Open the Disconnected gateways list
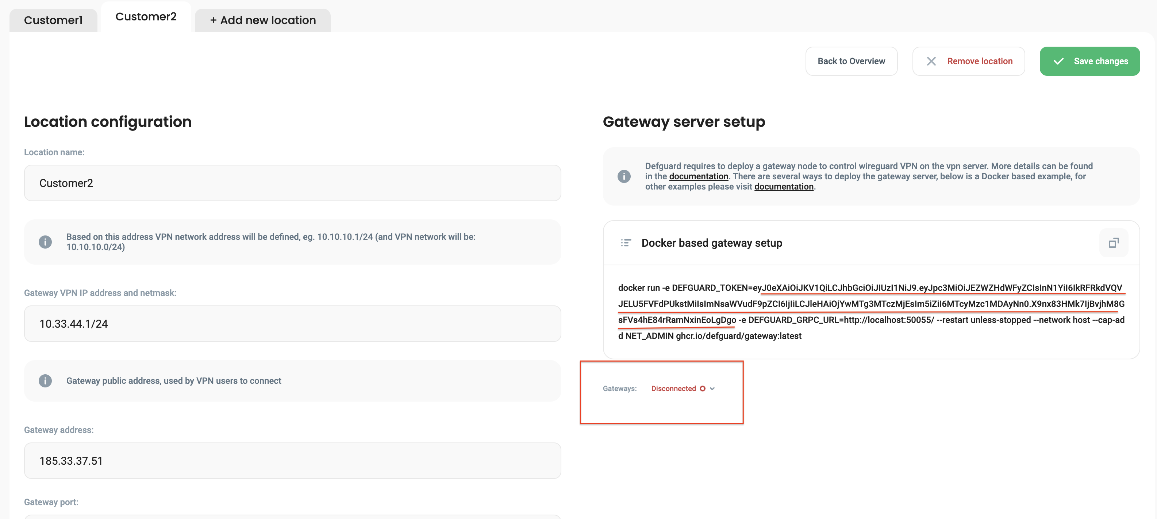1157x519 pixels. coord(673,389)
